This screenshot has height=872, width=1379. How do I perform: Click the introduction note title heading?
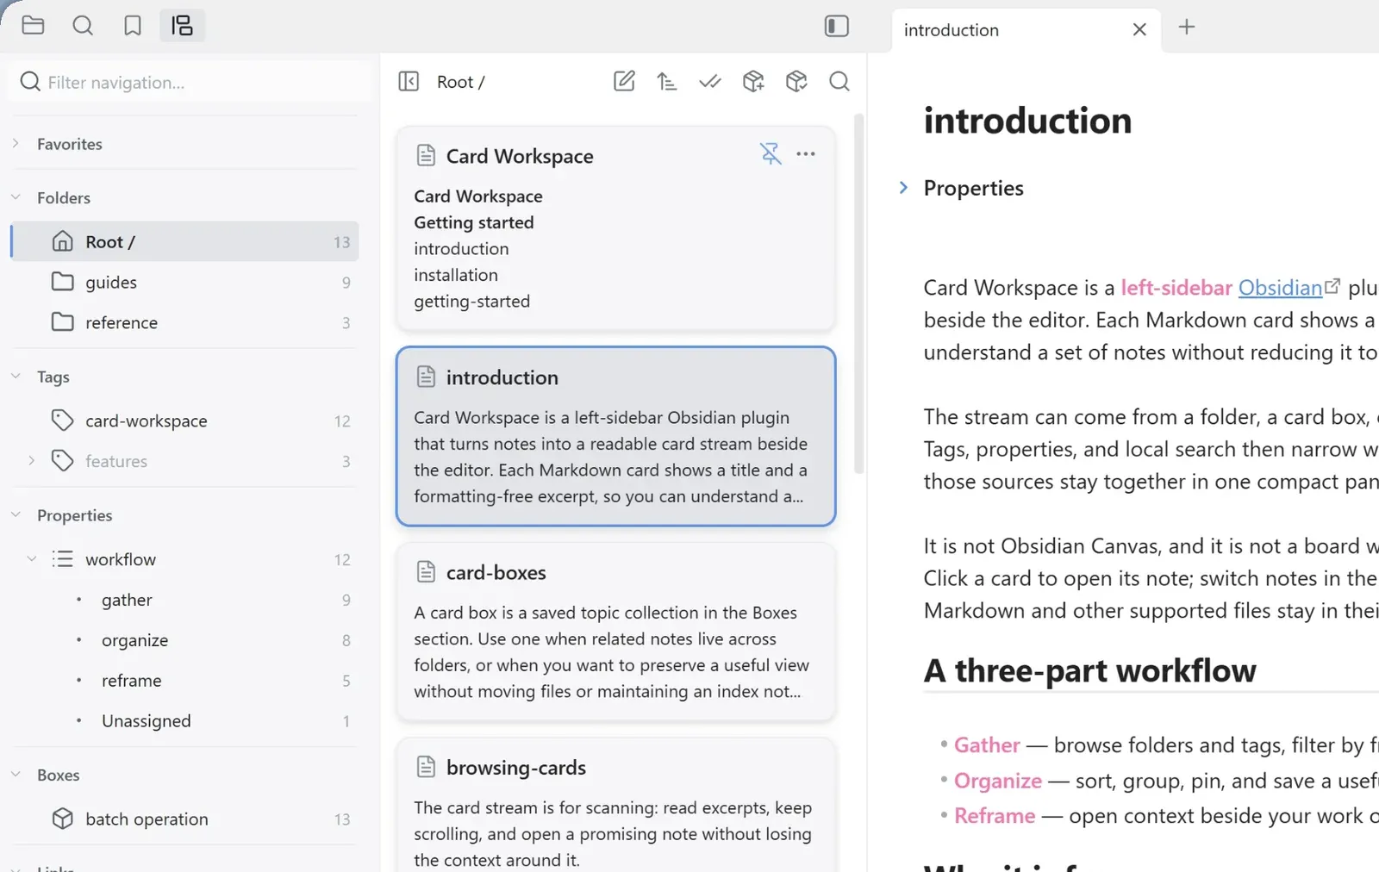click(x=1027, y=121)
